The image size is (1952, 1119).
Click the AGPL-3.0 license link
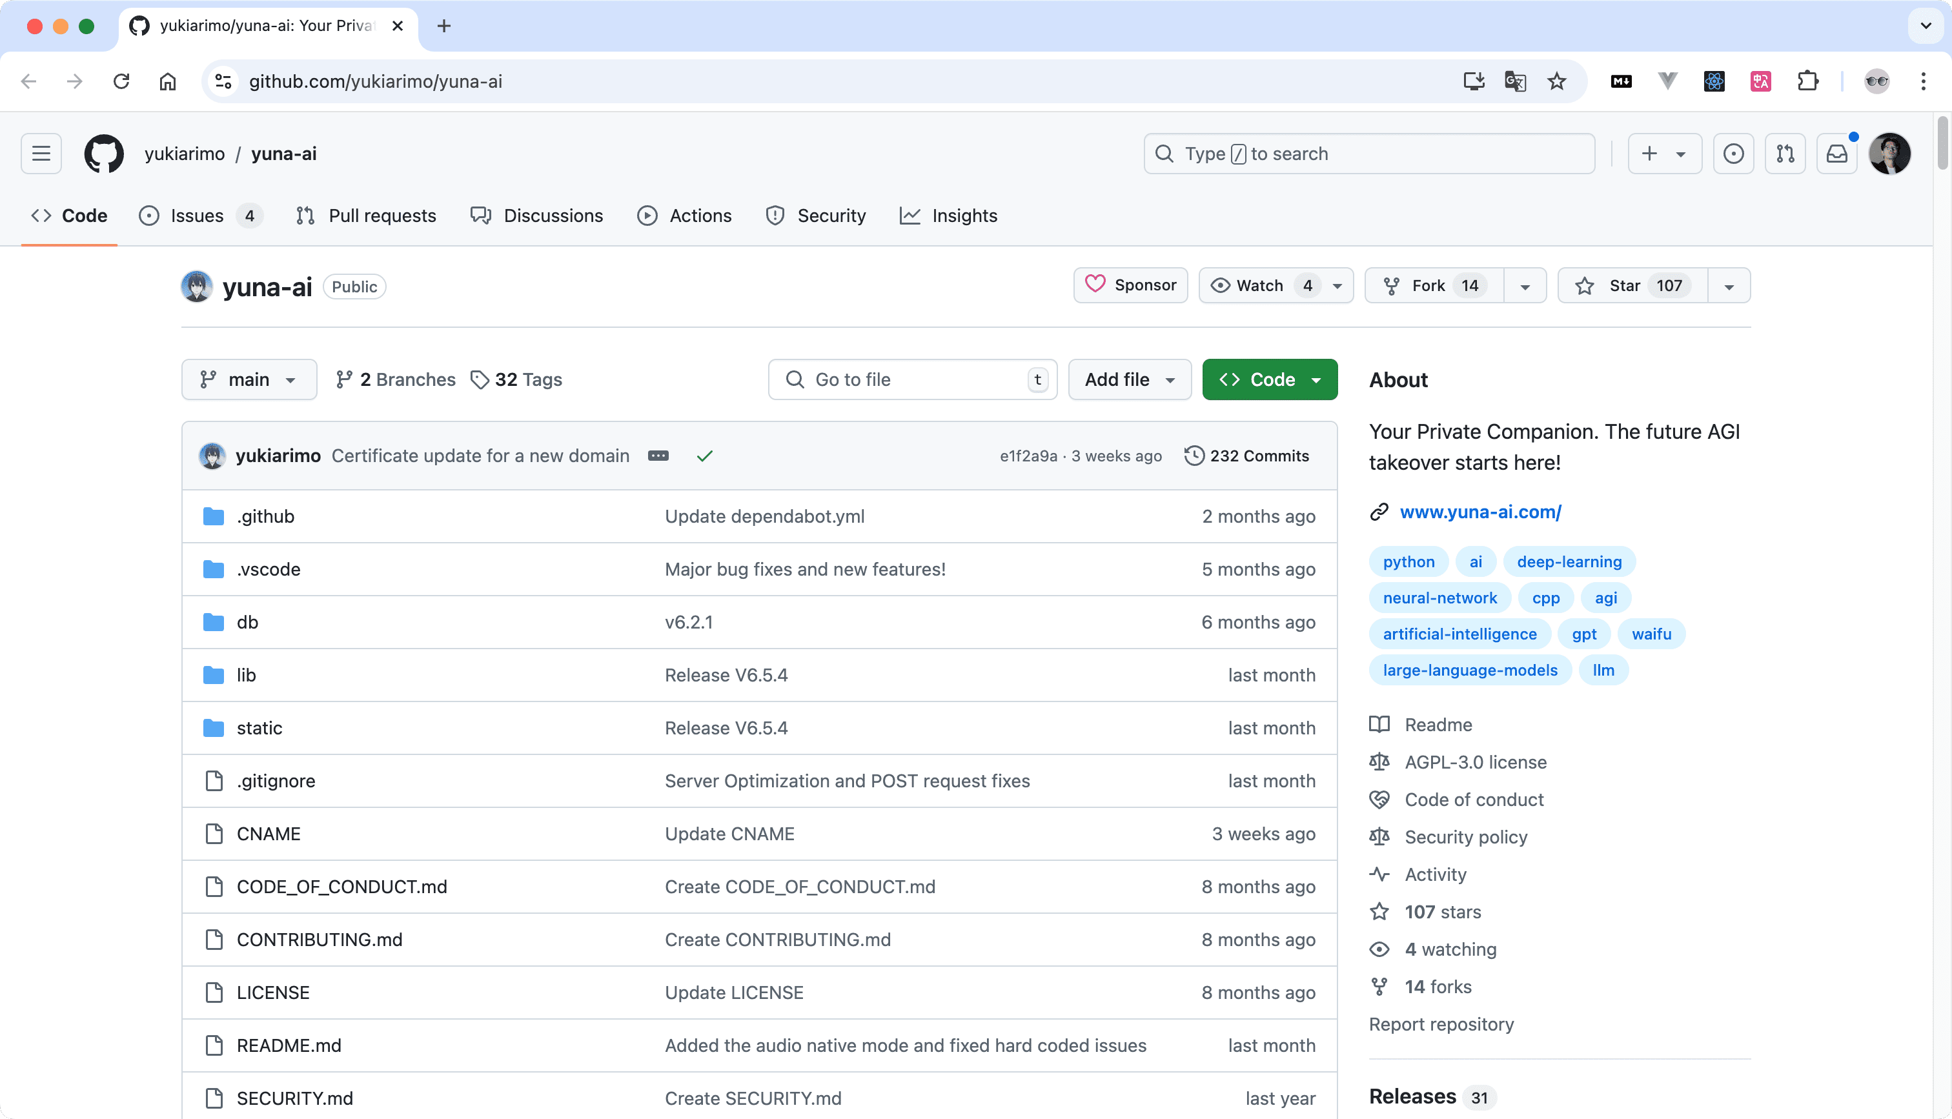click(1475, 761)
